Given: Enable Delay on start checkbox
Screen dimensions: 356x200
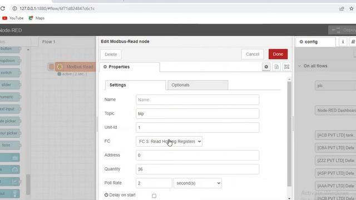Looking at the screenshot, I should point(154,196).
